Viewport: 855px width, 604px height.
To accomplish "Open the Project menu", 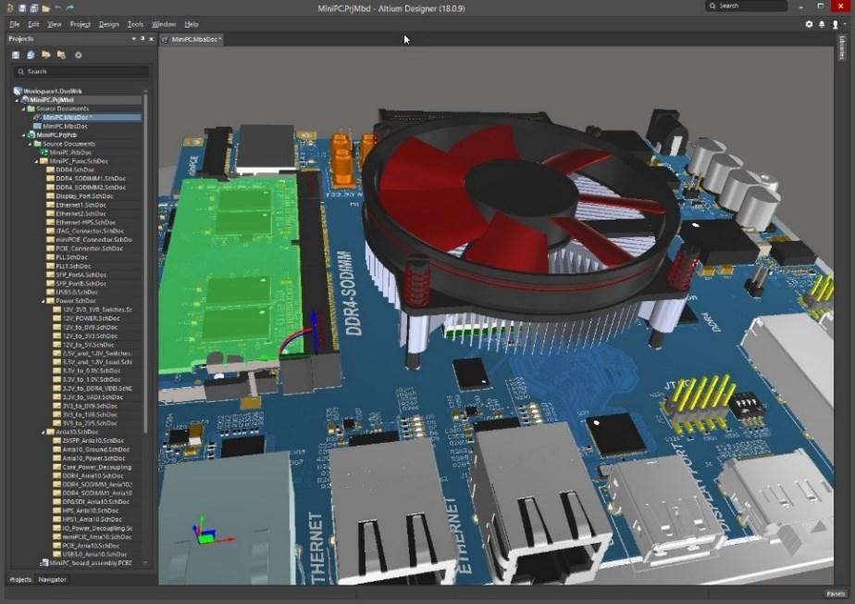I will pyautogui.click(x=81, y=24).
